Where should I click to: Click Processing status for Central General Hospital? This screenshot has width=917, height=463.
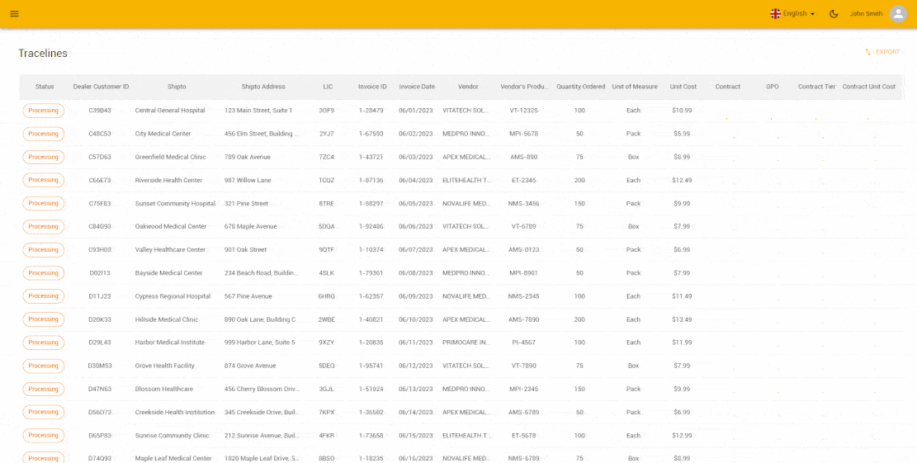(44, 111)
